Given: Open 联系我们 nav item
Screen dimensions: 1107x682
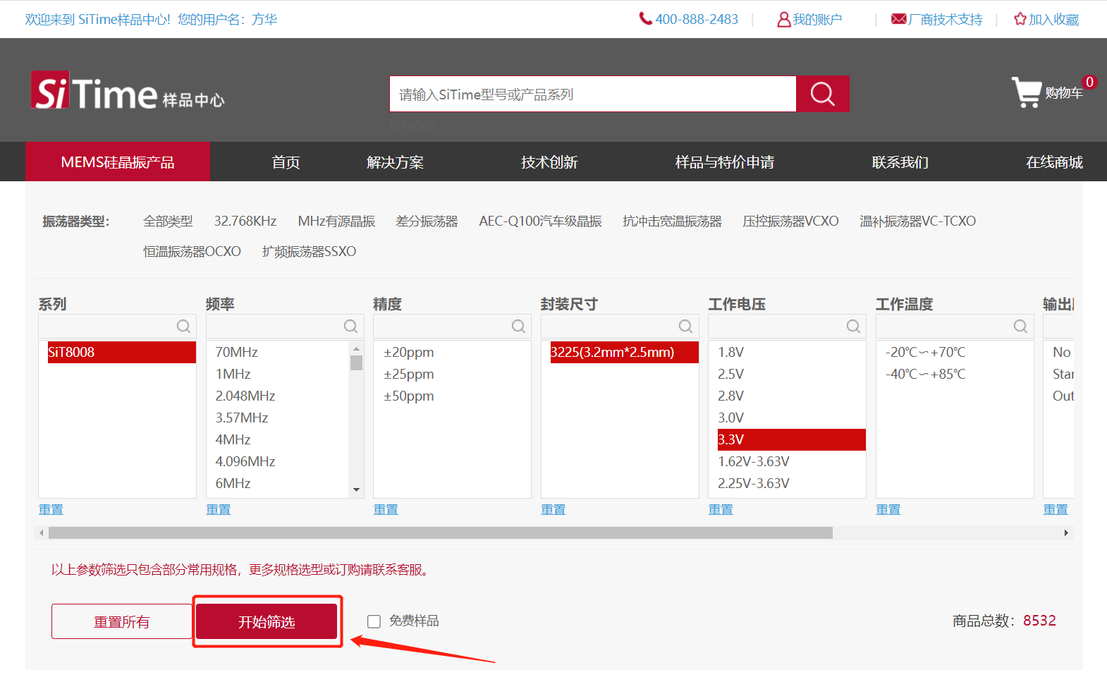Looking at the screenshot, I should [900, 162].
